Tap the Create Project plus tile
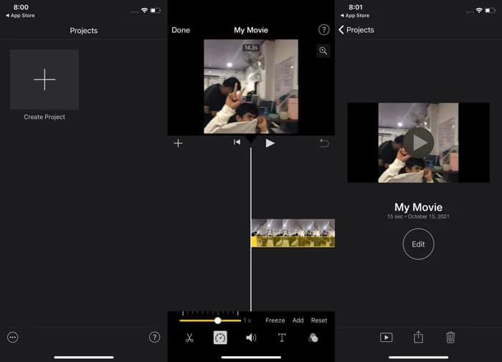This screenshot has height=362, width=502. pos(44,80)
